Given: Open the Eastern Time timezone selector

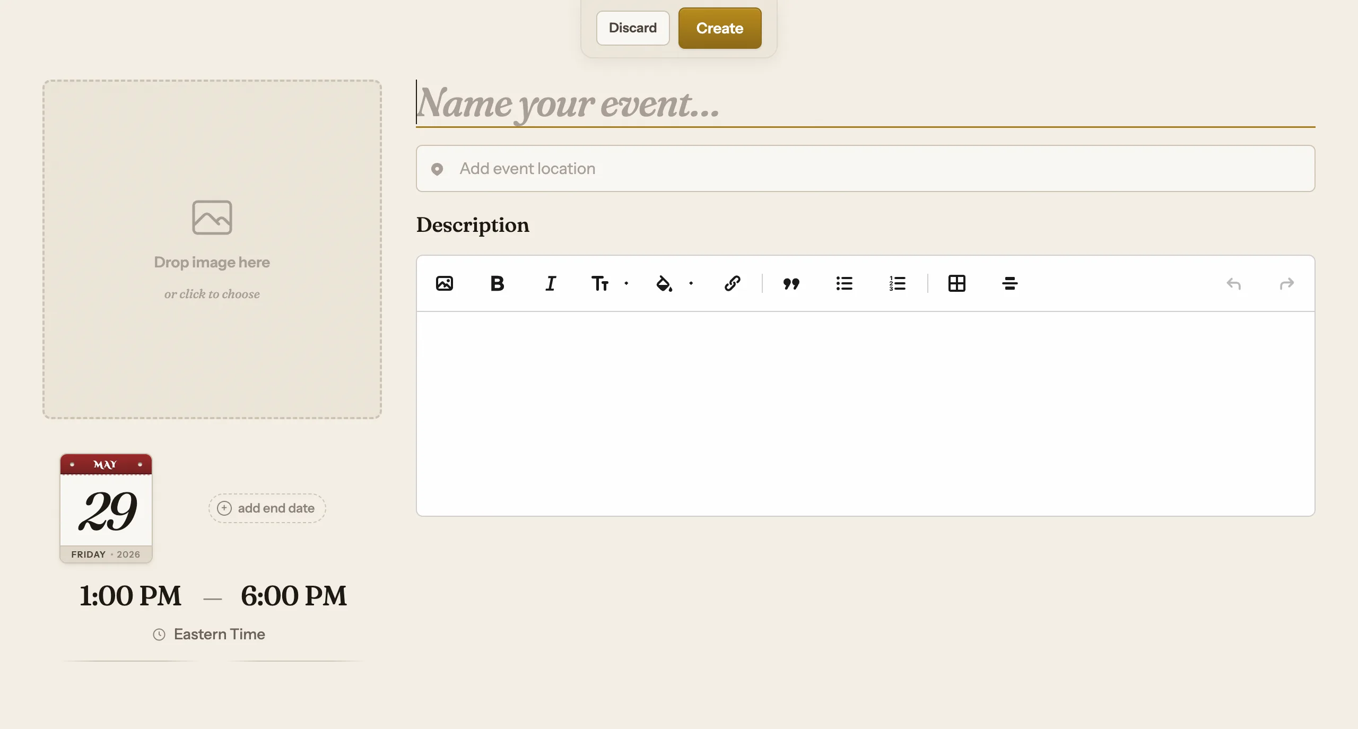Looking at the screenshot, I should pos(209,634).
